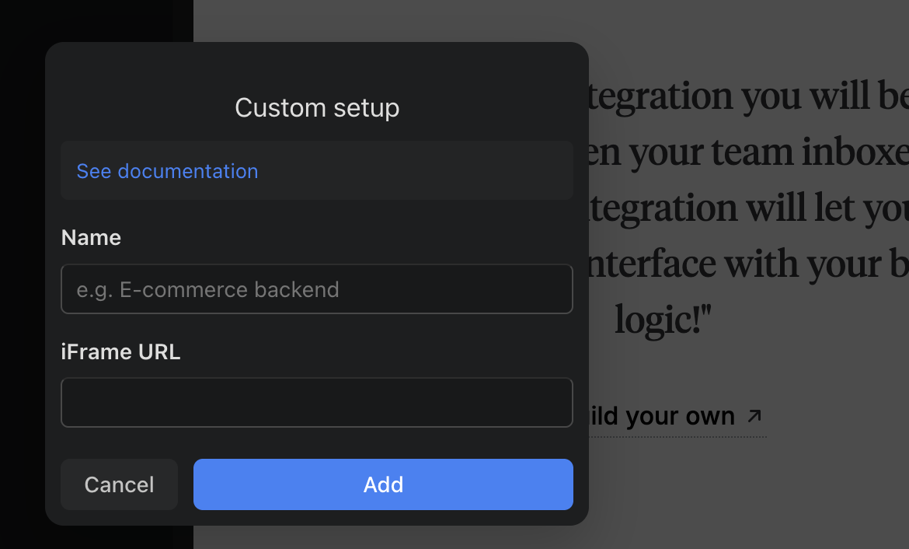Follow the Build your own link
909x549 pixels.
[660, 417]
